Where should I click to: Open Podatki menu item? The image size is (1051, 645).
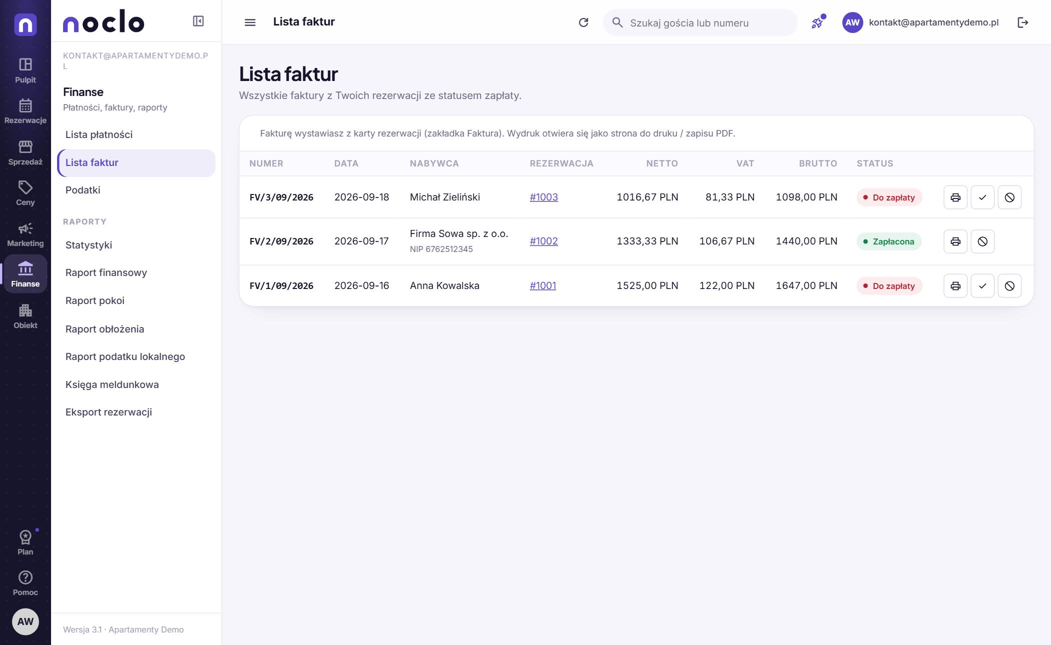(136, 190)
